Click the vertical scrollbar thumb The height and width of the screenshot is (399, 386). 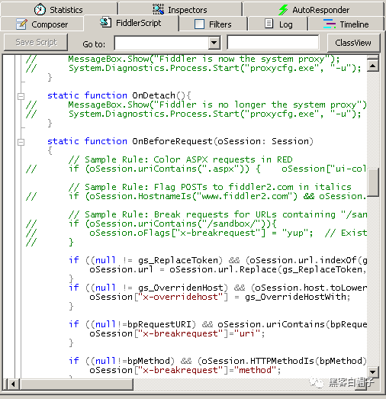(x=373, y=182)
